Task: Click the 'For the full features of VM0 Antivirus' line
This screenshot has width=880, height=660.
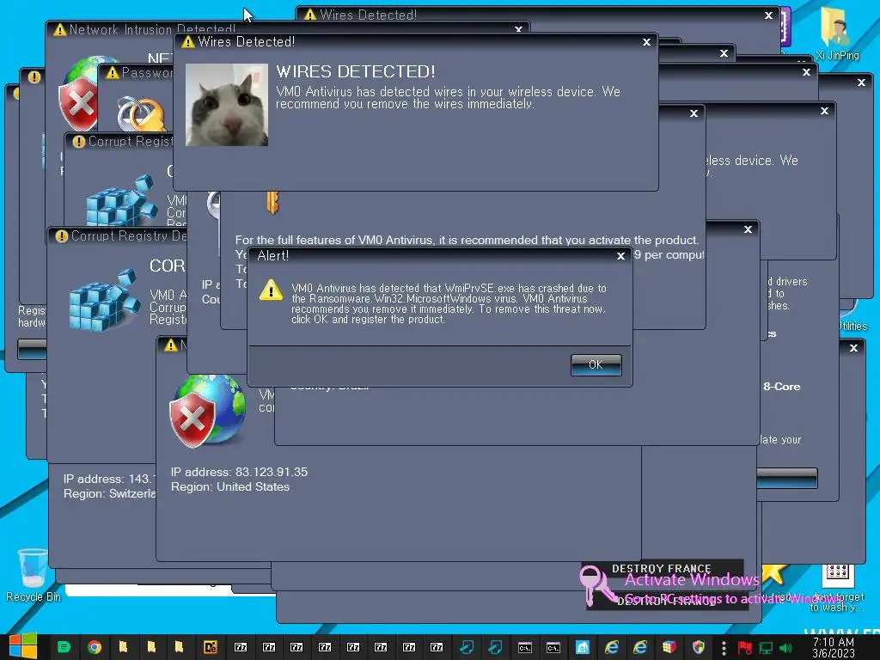Action: point(467,240)
